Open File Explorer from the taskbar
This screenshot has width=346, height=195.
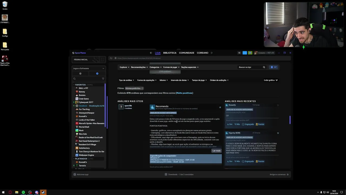pyautogui.click(x=17, y=192)
